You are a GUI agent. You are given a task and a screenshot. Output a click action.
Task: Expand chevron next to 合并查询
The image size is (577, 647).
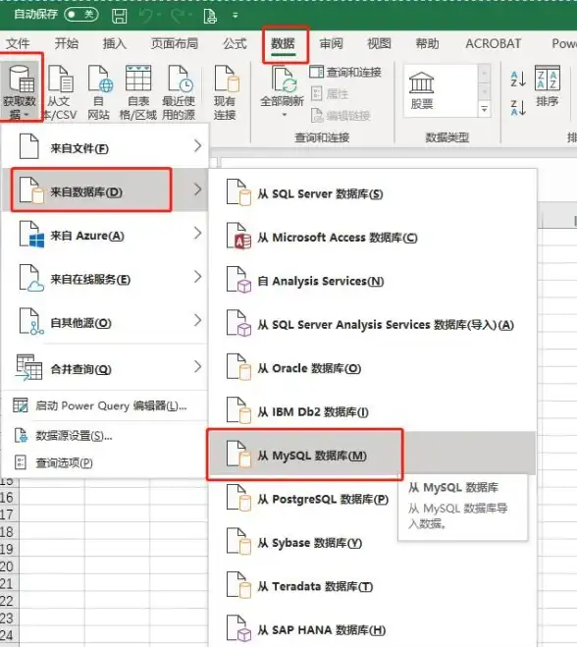coord(198,366)
